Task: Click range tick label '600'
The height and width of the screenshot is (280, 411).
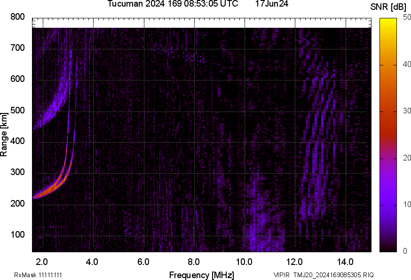Action: click(17, 79)
